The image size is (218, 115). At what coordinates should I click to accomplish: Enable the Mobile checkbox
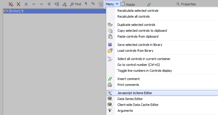pyautogui.click(x=123, y=4)
